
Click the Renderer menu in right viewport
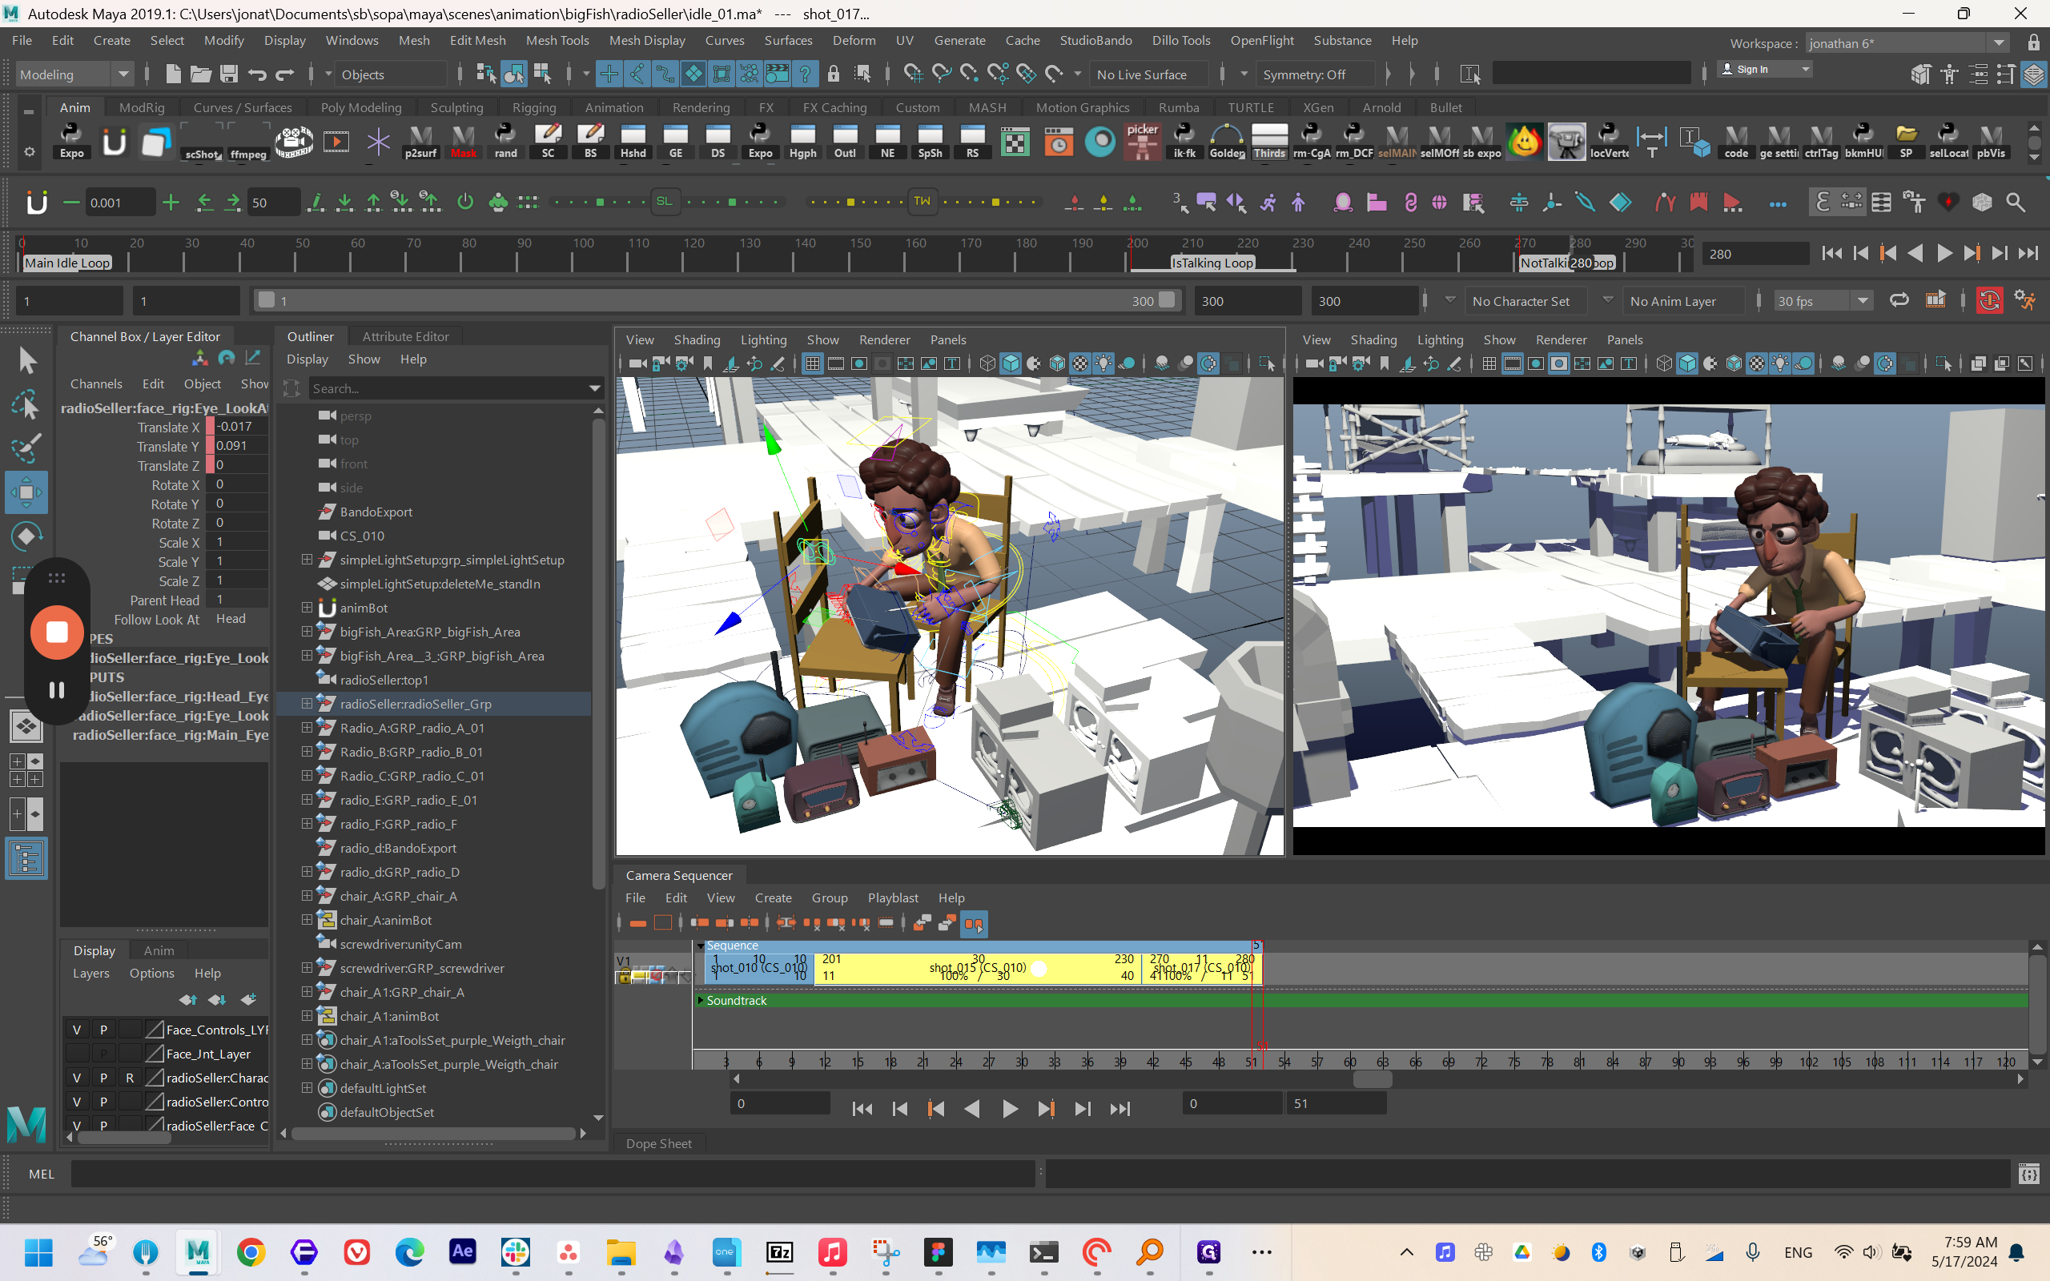1562,339
